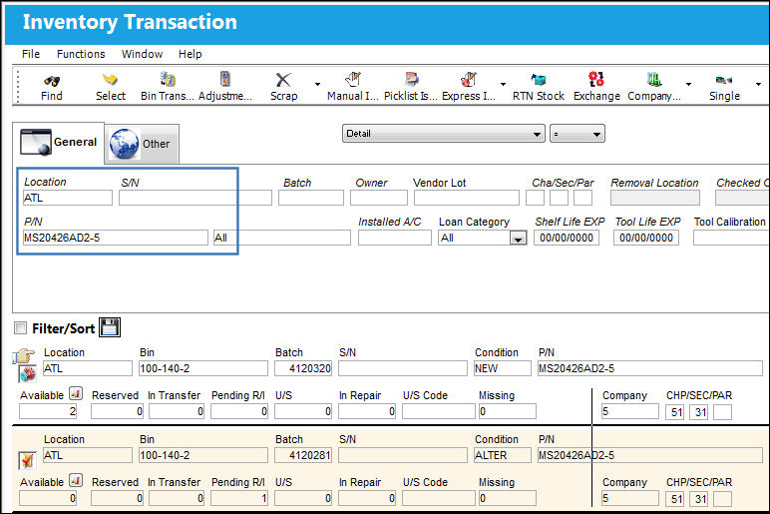This screenshot has width=770, height=514.
Task: Click the Find binoculars toolbar icon
Action: pos(52,80)
